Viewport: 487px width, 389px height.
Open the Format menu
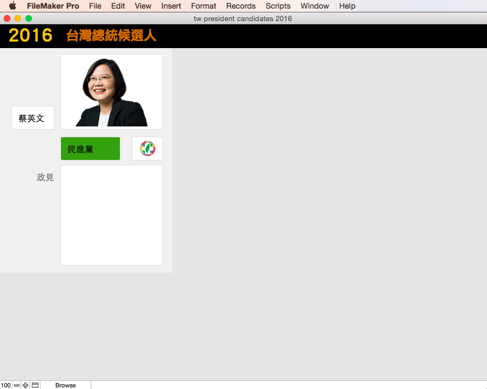pyautogui.click(x=204, y=6)
